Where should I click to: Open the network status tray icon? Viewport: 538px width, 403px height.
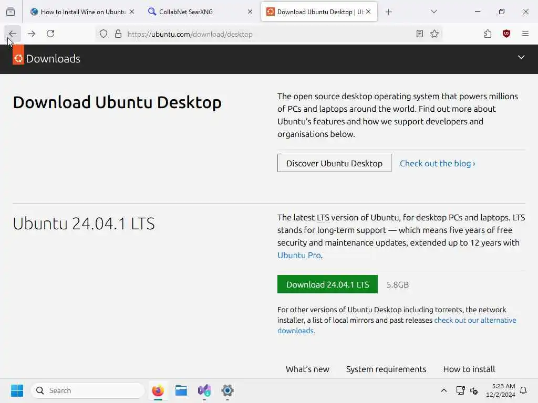point(460,390)
